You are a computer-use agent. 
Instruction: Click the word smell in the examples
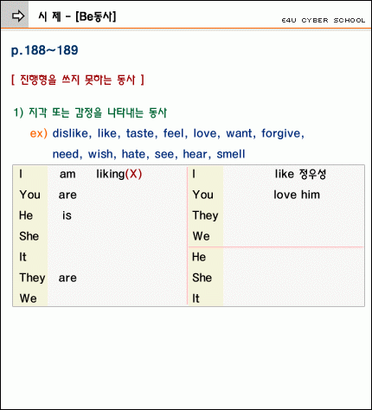[x=231, y=154]
